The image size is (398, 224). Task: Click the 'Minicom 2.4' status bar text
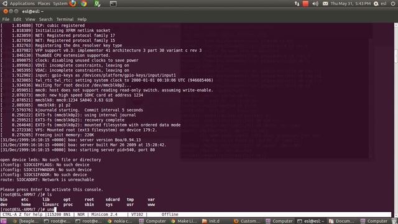point(104,215)
